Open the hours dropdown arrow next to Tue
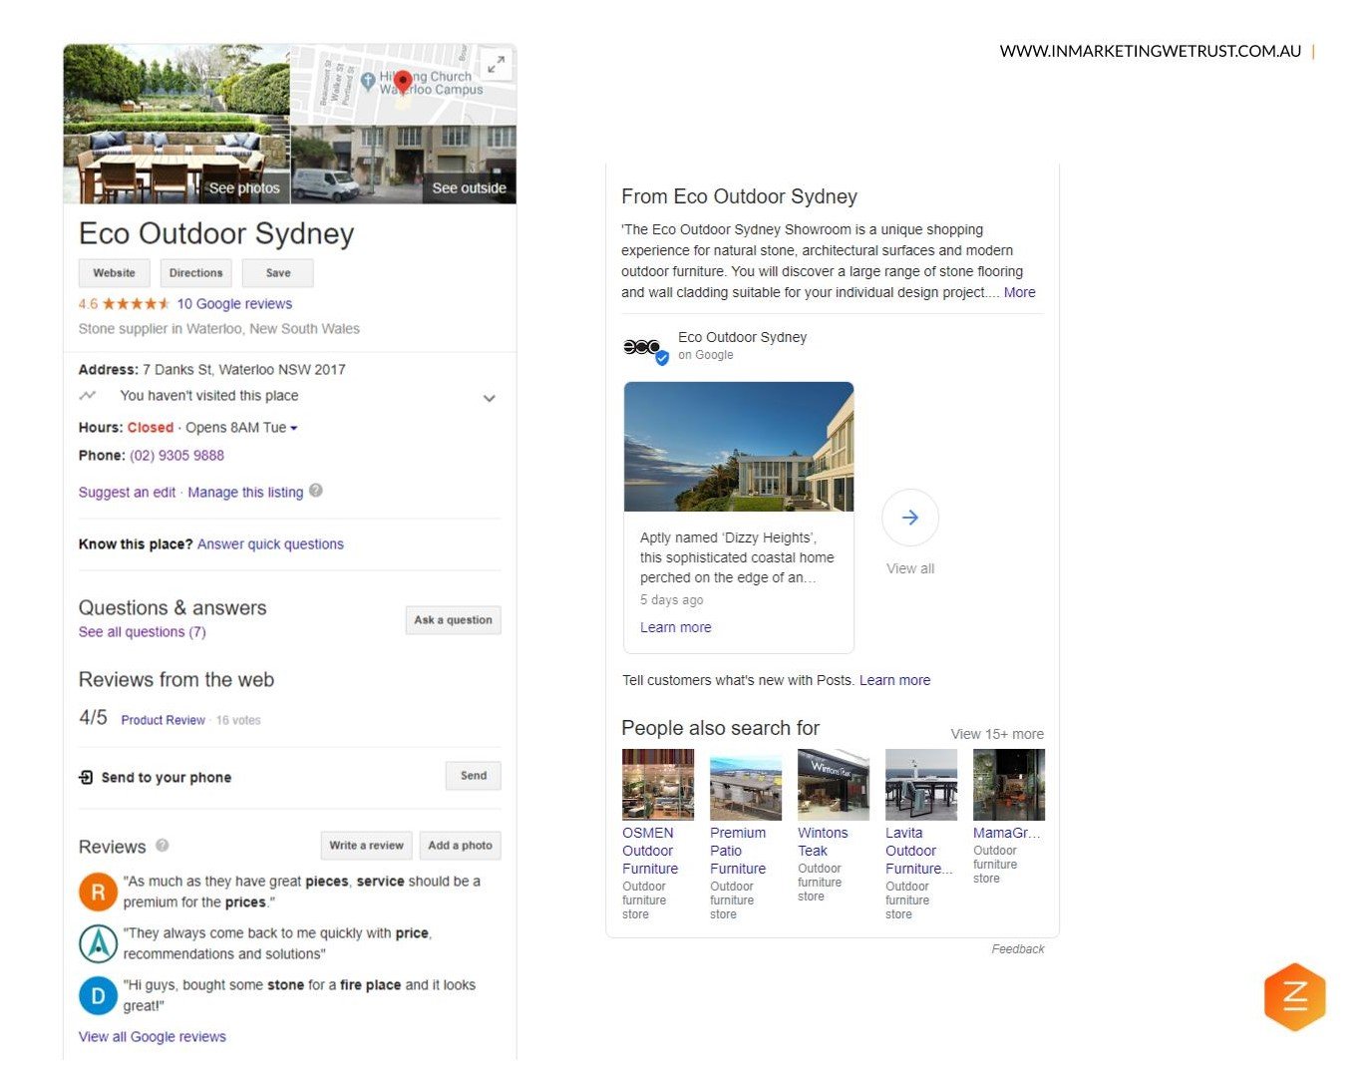Screen dimensions: 1363x1075 (294, 429)
